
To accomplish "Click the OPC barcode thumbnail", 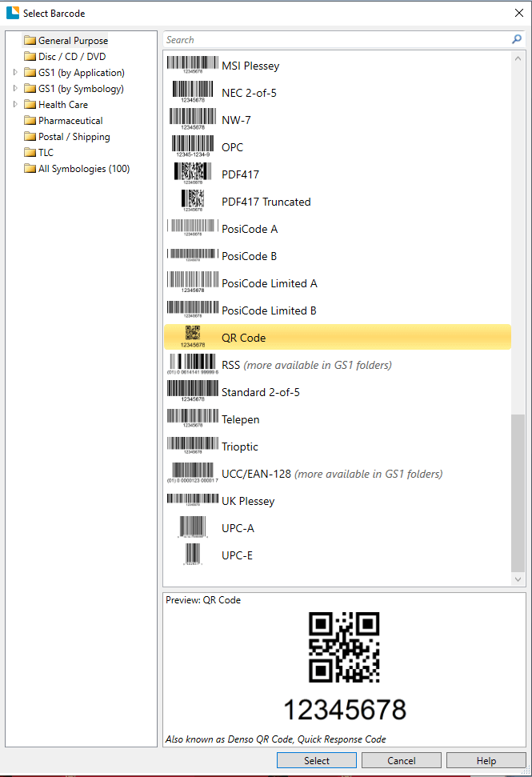I will tap(192, 146).
